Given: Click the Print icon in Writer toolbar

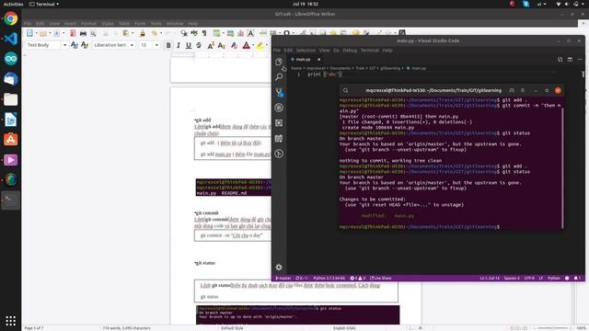Looking at the screenshot, I should (83, 33).
